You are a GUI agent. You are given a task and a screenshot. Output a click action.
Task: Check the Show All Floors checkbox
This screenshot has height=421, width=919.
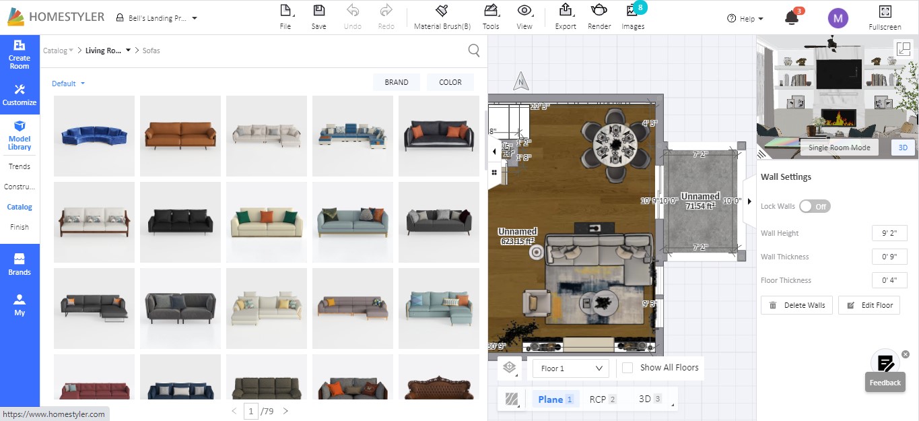click(x=627, y=368)
